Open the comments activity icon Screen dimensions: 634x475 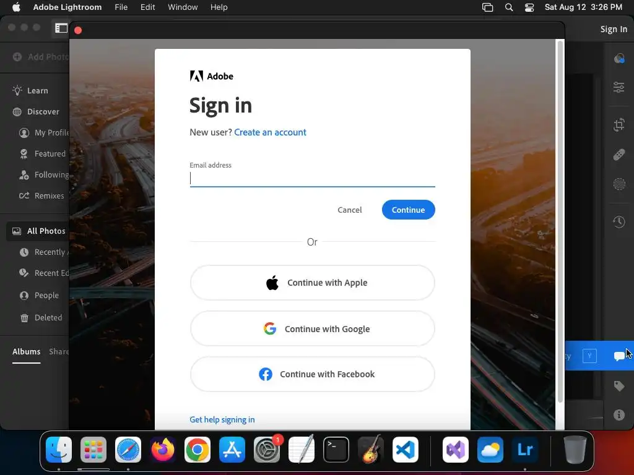pyautogui.click(x=619, y=356)
